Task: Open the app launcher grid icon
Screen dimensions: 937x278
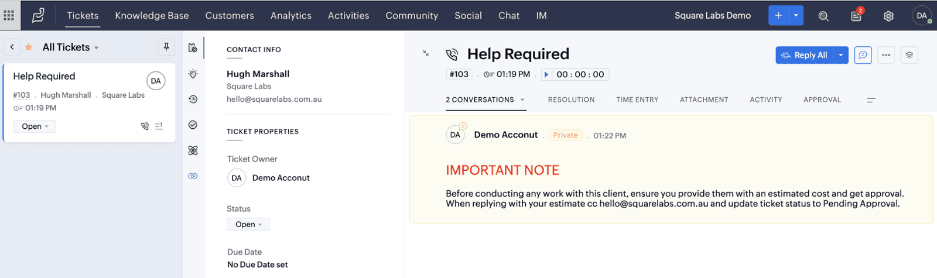Action: click(9, 15)
